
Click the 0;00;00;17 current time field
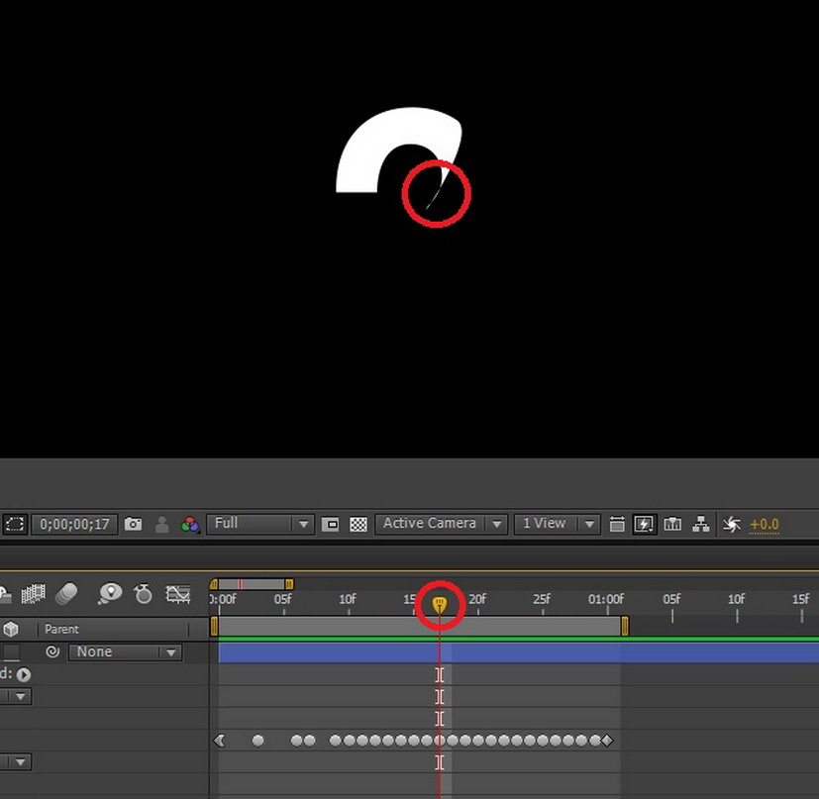74,524
